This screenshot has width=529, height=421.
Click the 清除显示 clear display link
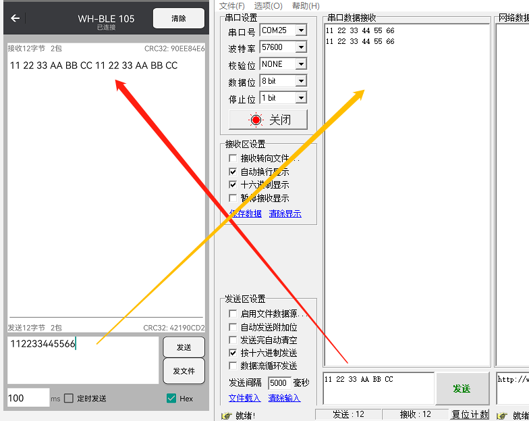point(285,214)
